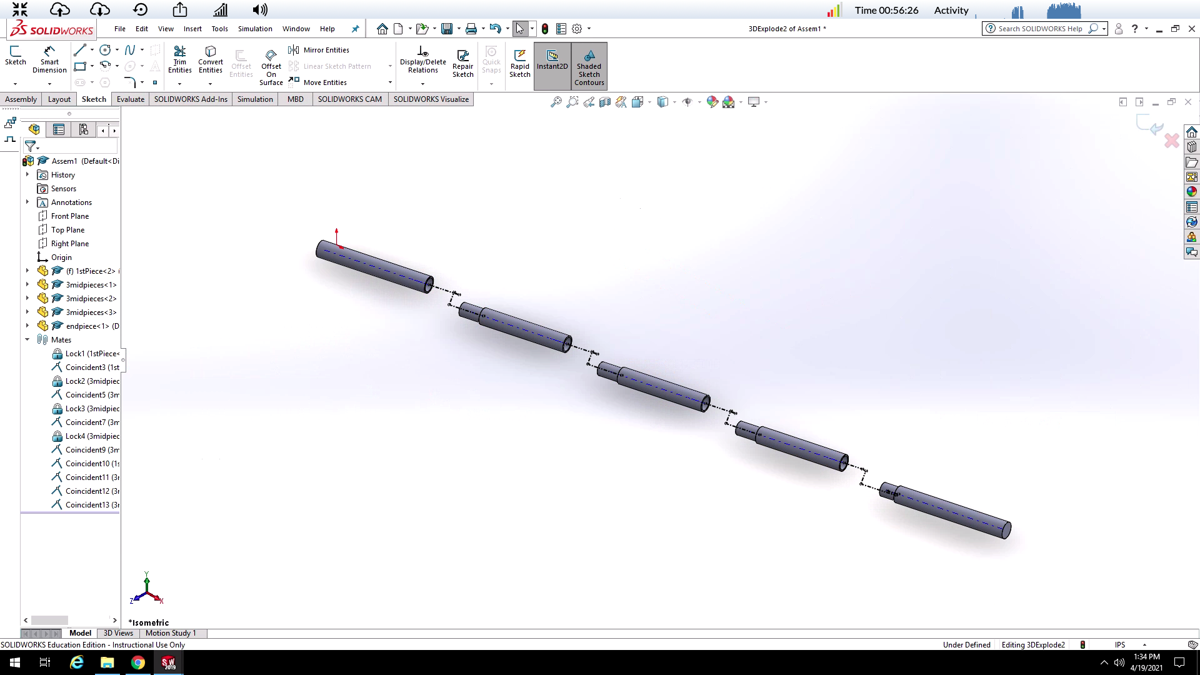This screenshot has width=1200, height=675.
Task: Open the Insert menu
Action: 192,29
